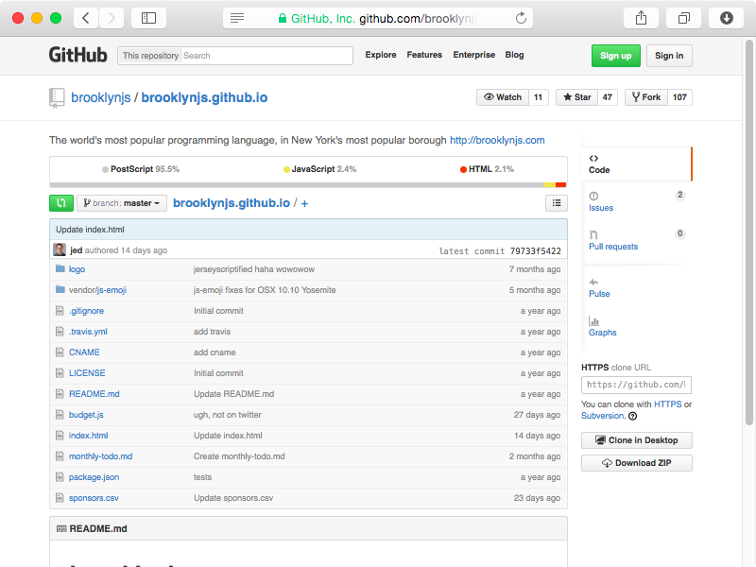
Task: Click PostScript 95.5% language stat
Action: [x=141, y=169]
